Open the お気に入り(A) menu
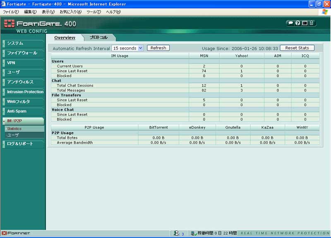The height and width of the screenshot is (238, 331). (x=70, y=12)
